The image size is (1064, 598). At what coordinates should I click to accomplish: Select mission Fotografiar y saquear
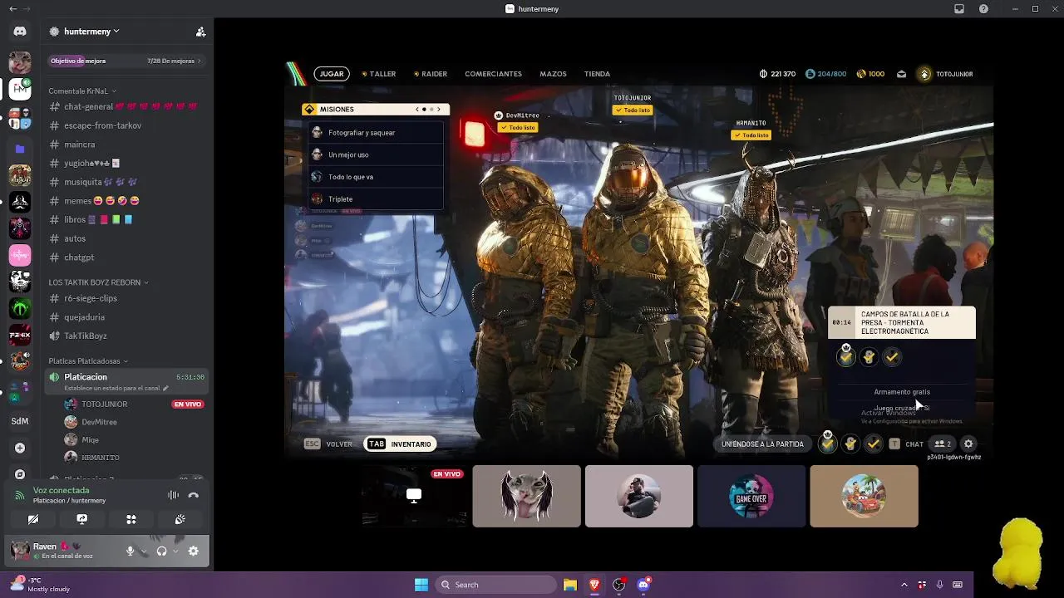coord(376,133)
